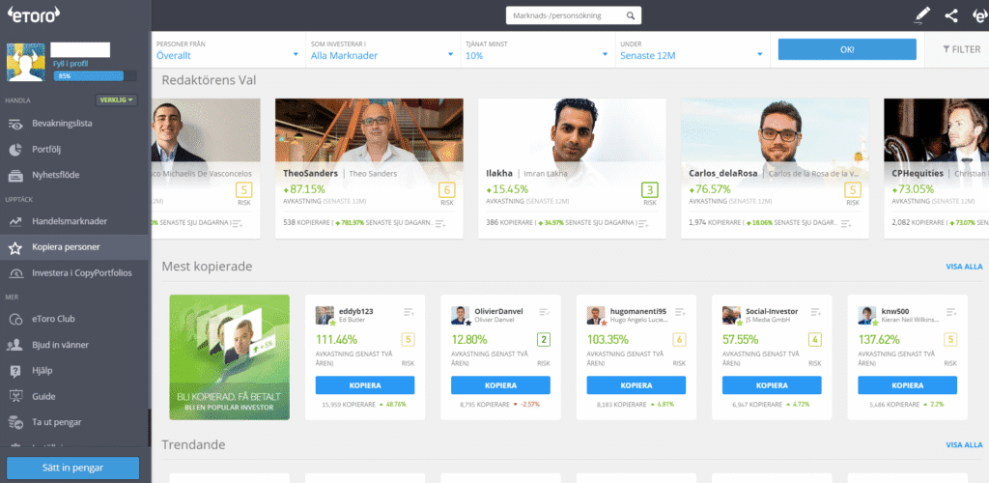Click the eToro Club sidebar icon
989x483 pixels.
(x=15, y=318)
